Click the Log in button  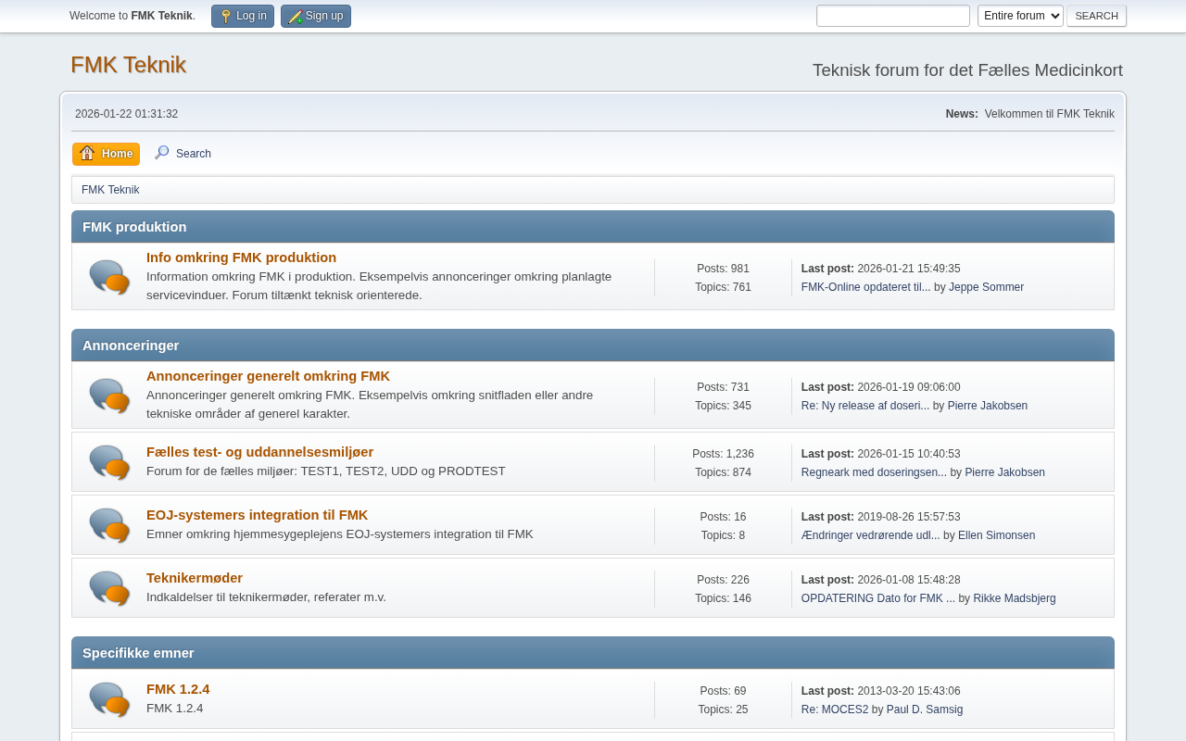click(x=243, y=16)
